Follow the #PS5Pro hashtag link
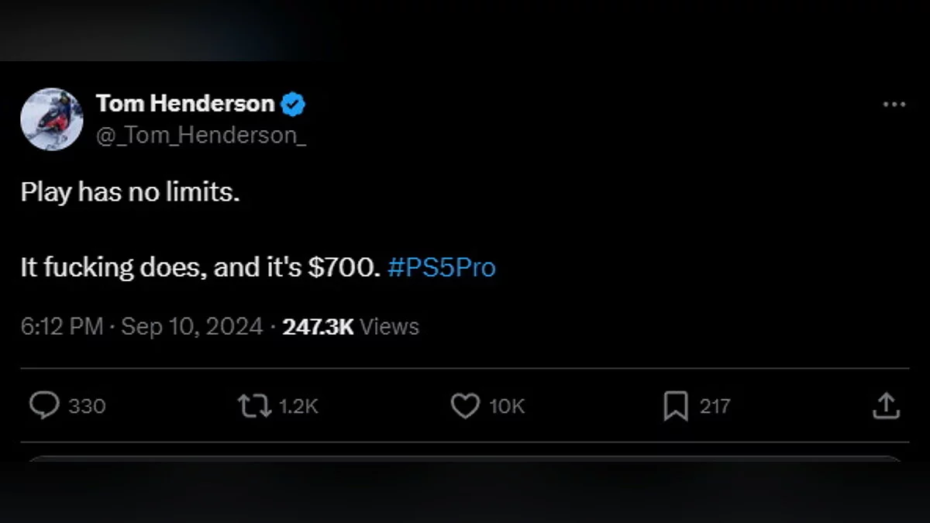 441,268
